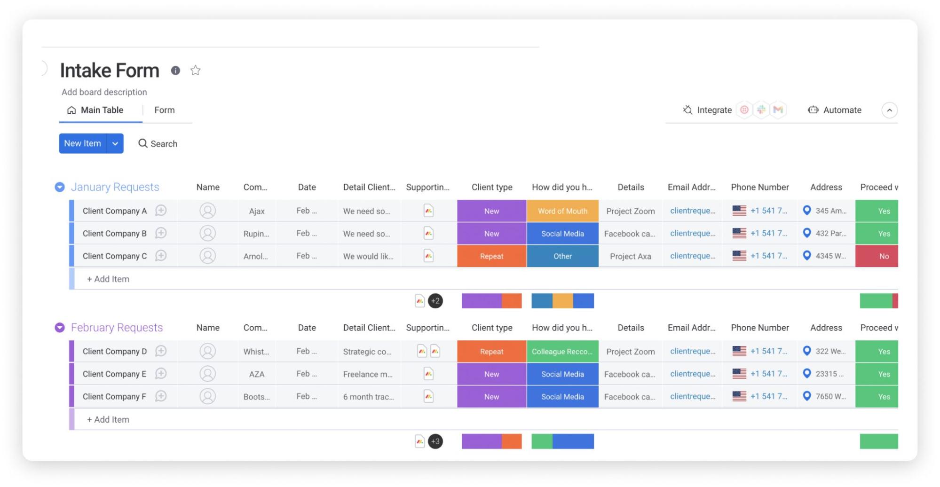Switch to the Form tab

[x=164, y=110]
